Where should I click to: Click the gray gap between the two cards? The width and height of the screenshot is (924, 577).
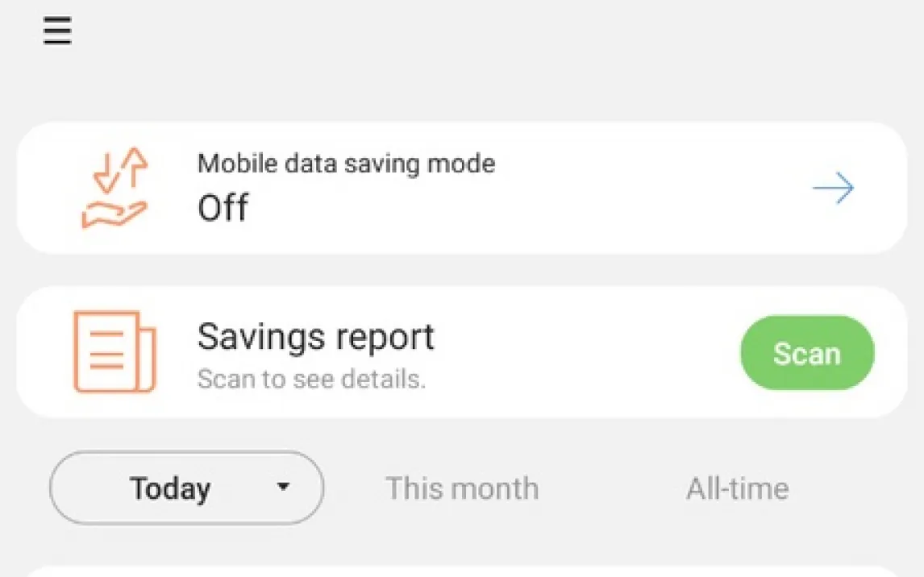[461, 270]
